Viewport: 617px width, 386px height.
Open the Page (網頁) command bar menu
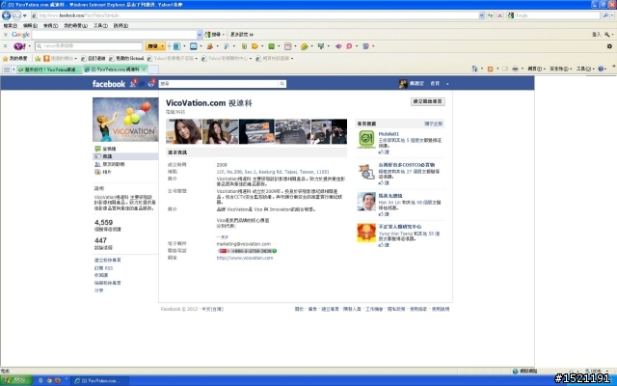click(x=536, y=69)
